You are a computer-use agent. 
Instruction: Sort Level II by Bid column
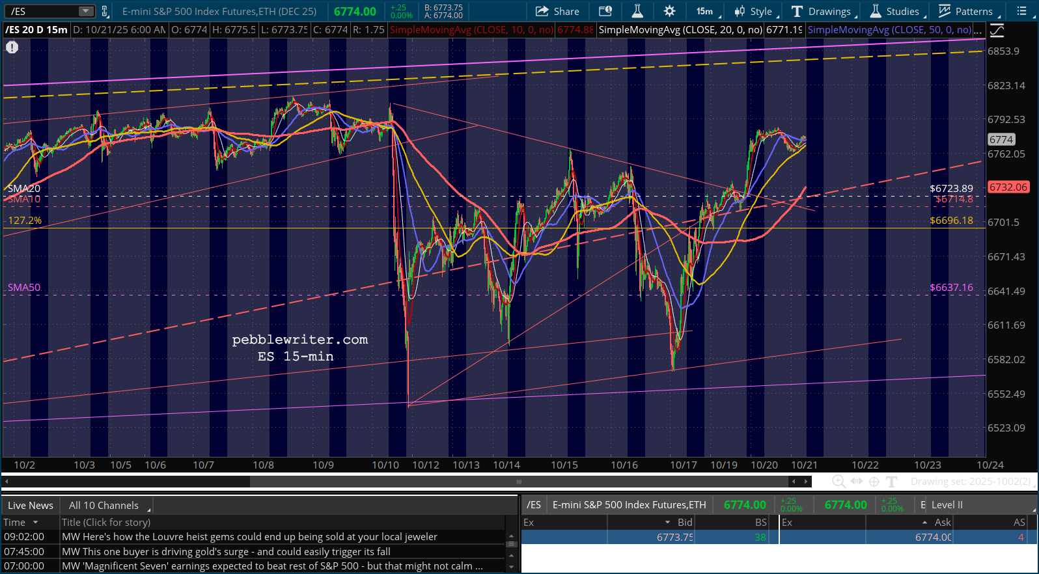click(x=650, y=523)
